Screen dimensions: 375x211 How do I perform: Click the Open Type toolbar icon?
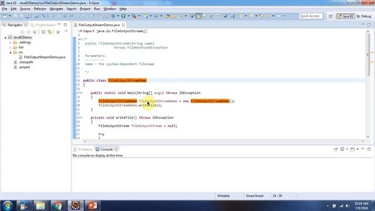pyautogui.click(x=168, y=16)
